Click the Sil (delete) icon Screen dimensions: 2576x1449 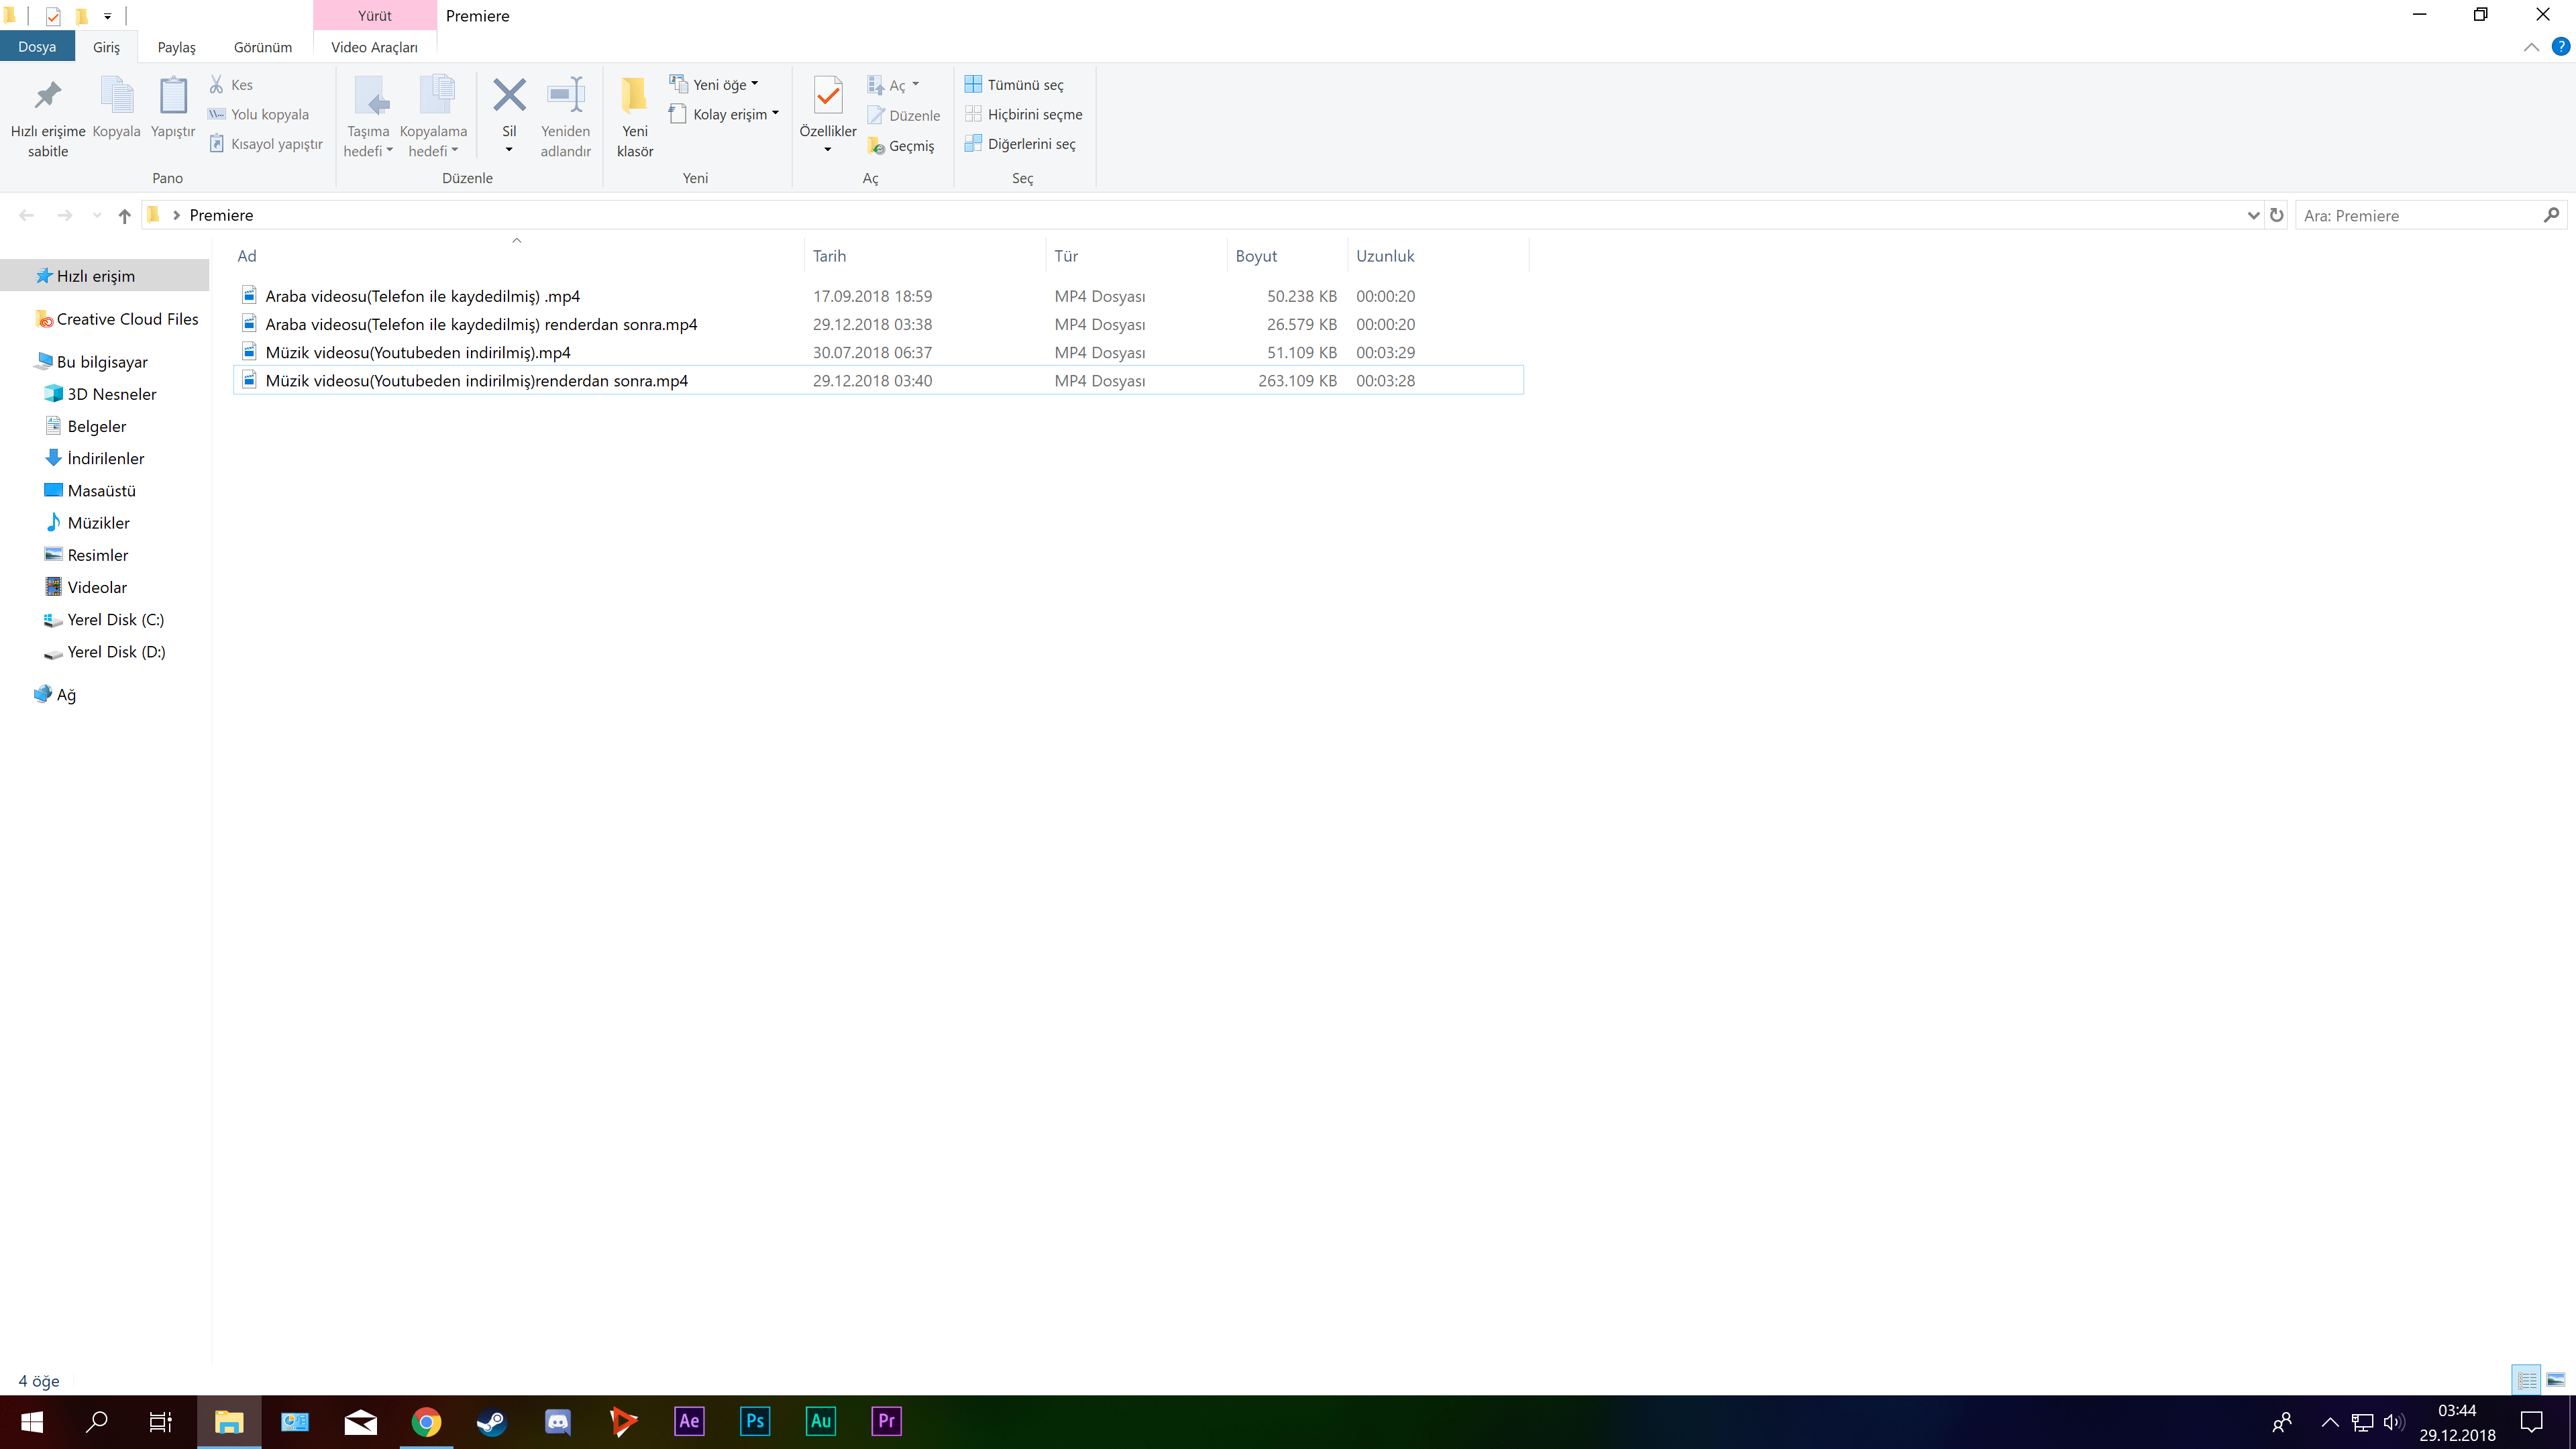pos(509,96)
